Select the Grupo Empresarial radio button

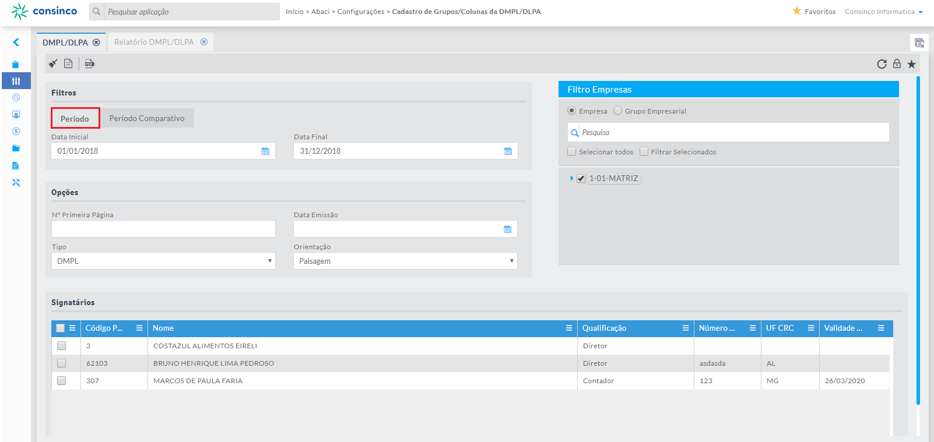(617, 111)
